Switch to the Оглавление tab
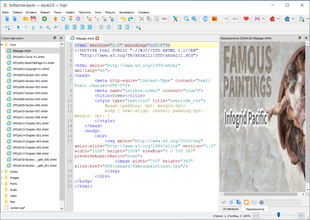This screenshot has height=220, width=310. pyautogui.click(x=230, y=209)
